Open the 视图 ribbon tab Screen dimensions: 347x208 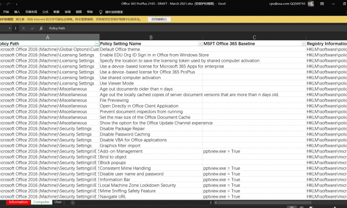click(79, 12)
